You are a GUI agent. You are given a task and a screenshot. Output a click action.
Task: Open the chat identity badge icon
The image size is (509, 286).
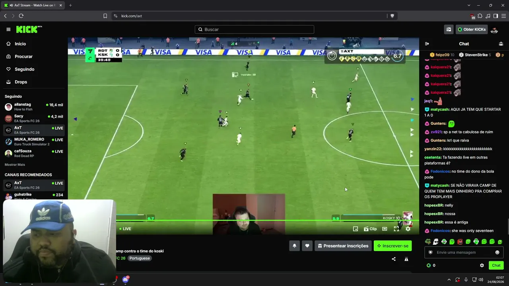[430, 252]
